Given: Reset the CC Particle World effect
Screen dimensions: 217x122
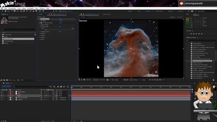Looking at the screenshot, I should [61, 23].
